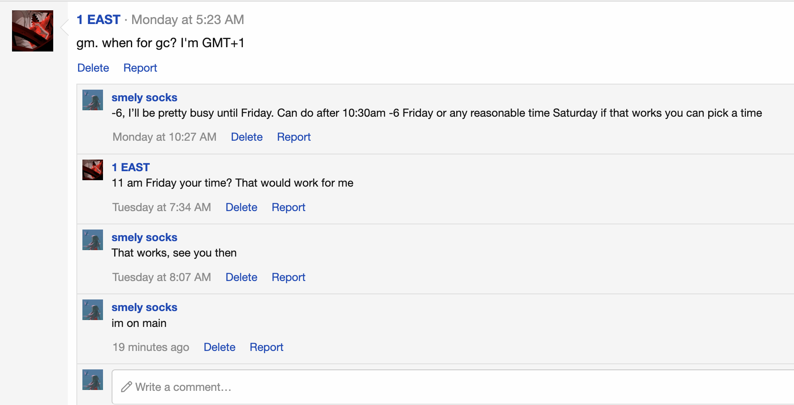Report the comment from 19 minutes ago
The height and width of the screenshot is (405, 794).
click(267, 347)
